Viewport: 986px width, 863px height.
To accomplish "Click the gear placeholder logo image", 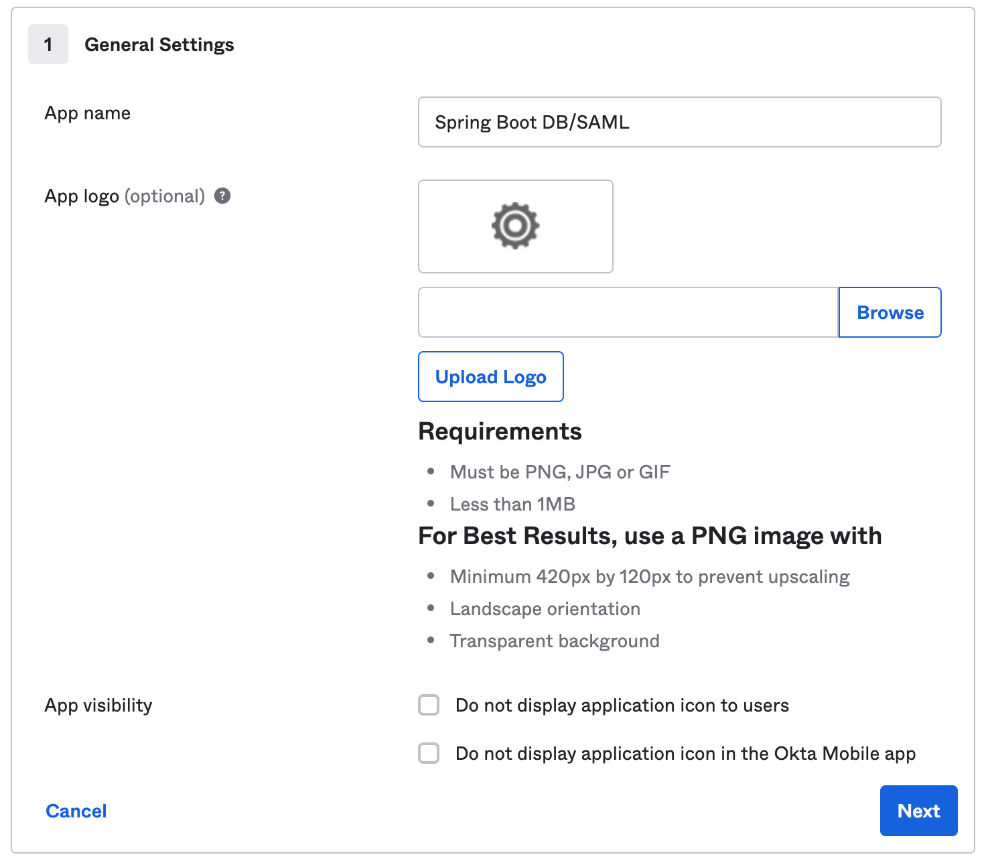I will click(515, 226).
